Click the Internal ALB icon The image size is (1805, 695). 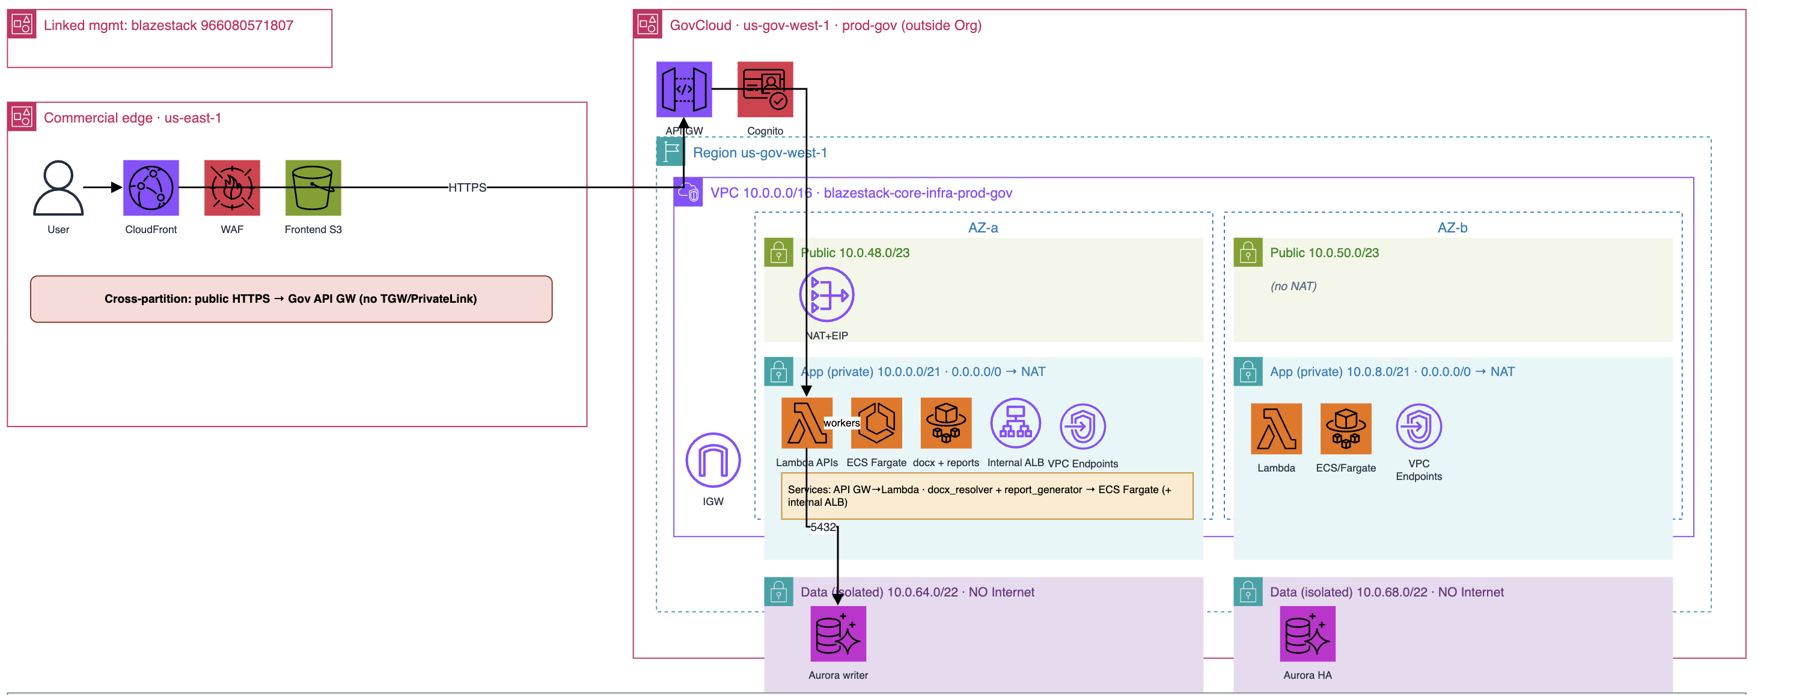(x=1015, y=423)
